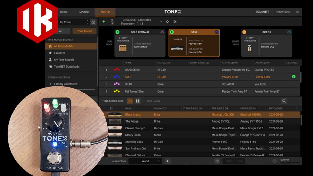Image resolution: width=313 pixels, height=176 pixels.
Task: Click the input level meter next to tuner
Action: (x=233, y=161)
